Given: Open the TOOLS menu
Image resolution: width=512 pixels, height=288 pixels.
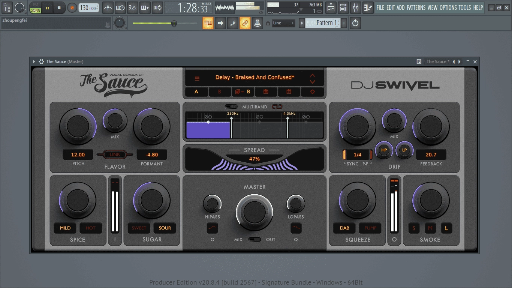Looking at the screenshot, I should click(465, 7).
